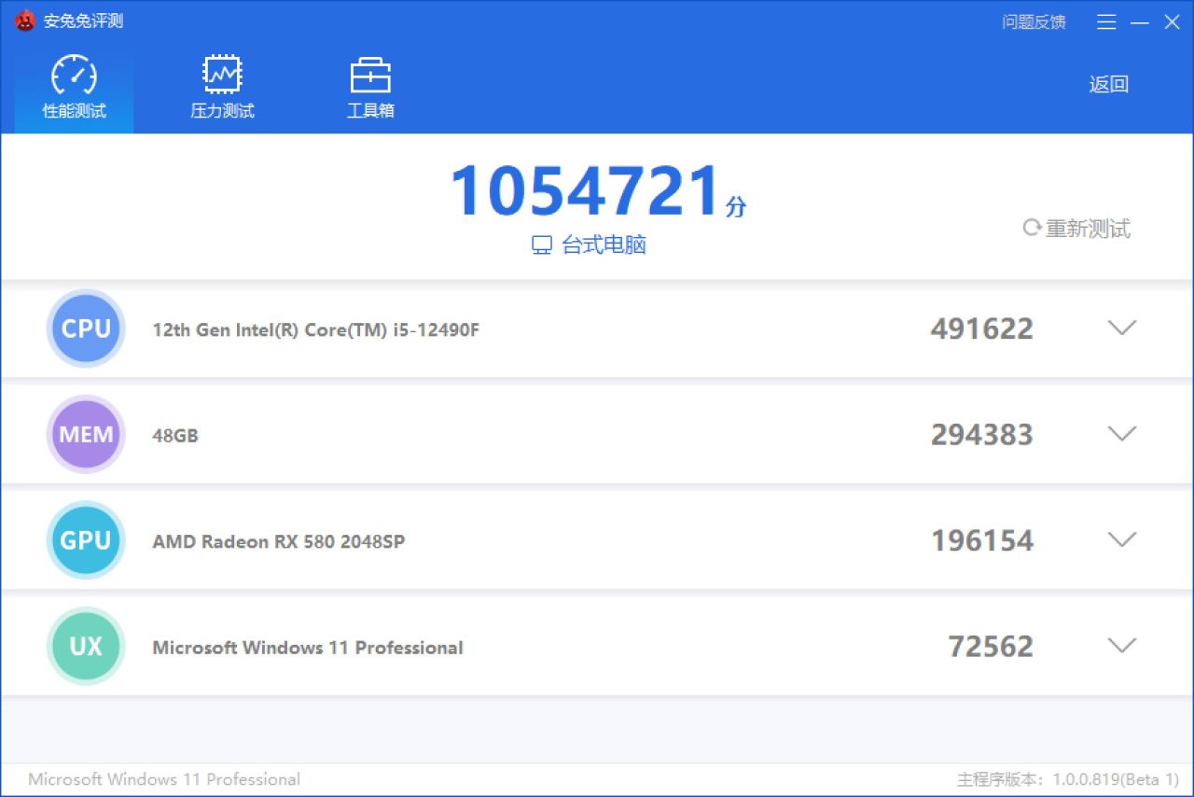The image size is (1194, 797).
Task: Click 问题反馈 feedback link
Action: pos(1034,21)
